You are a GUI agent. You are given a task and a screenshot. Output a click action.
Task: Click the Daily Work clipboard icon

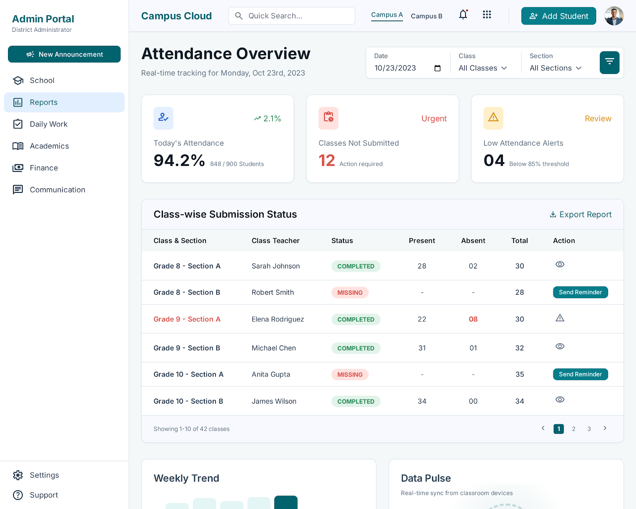(18, 124)
